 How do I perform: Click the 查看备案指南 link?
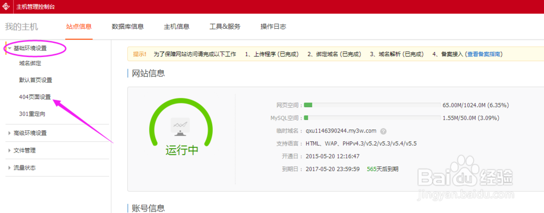[483, 54]
